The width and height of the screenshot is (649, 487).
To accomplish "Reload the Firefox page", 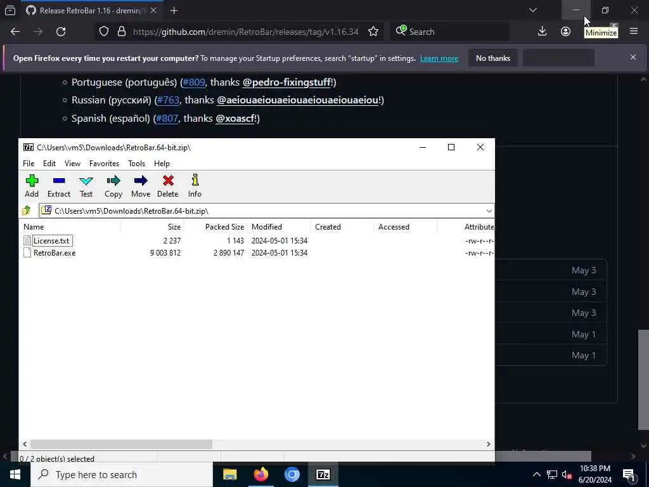I will pyautogui.click(x=61, y=32).
